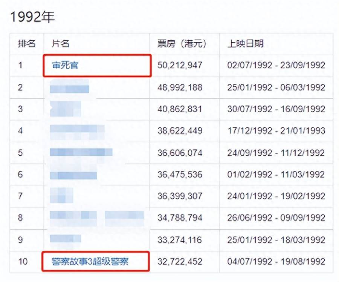Click date range 02/07/1992 - 23/09/1992

[x=276, y=66]
